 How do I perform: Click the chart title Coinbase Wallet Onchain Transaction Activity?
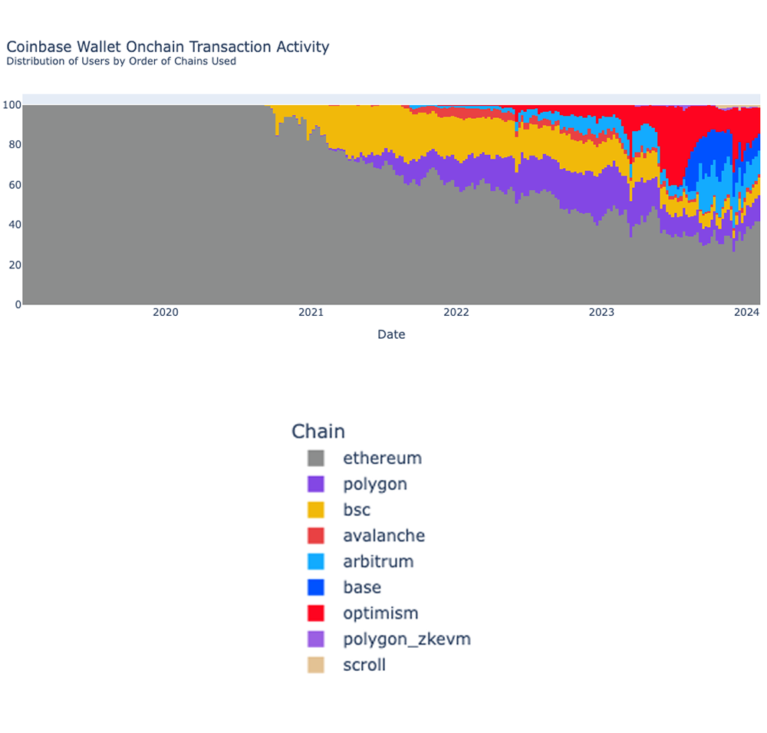[168, 47]
